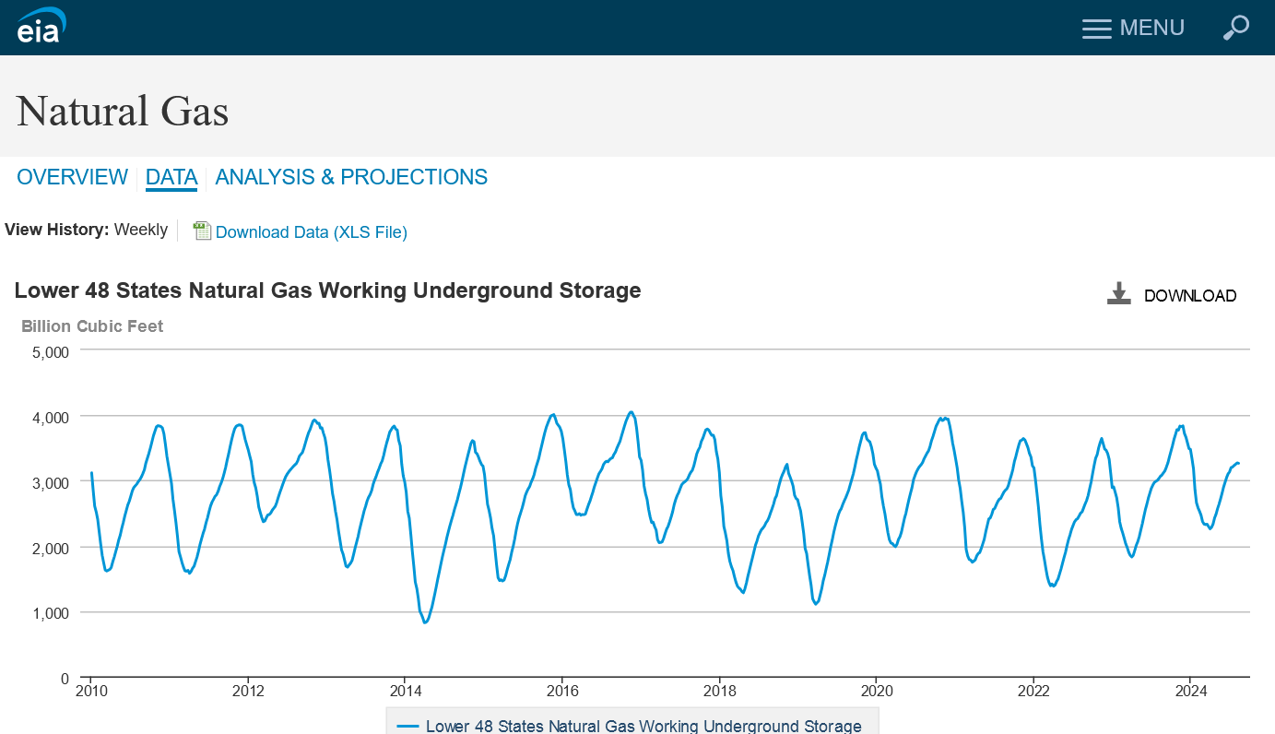Click the 1,000 y-axis label
Image resolution: width=1275 pixels, height=734 pixels.
pyautogui.click(x=51, y=613)
